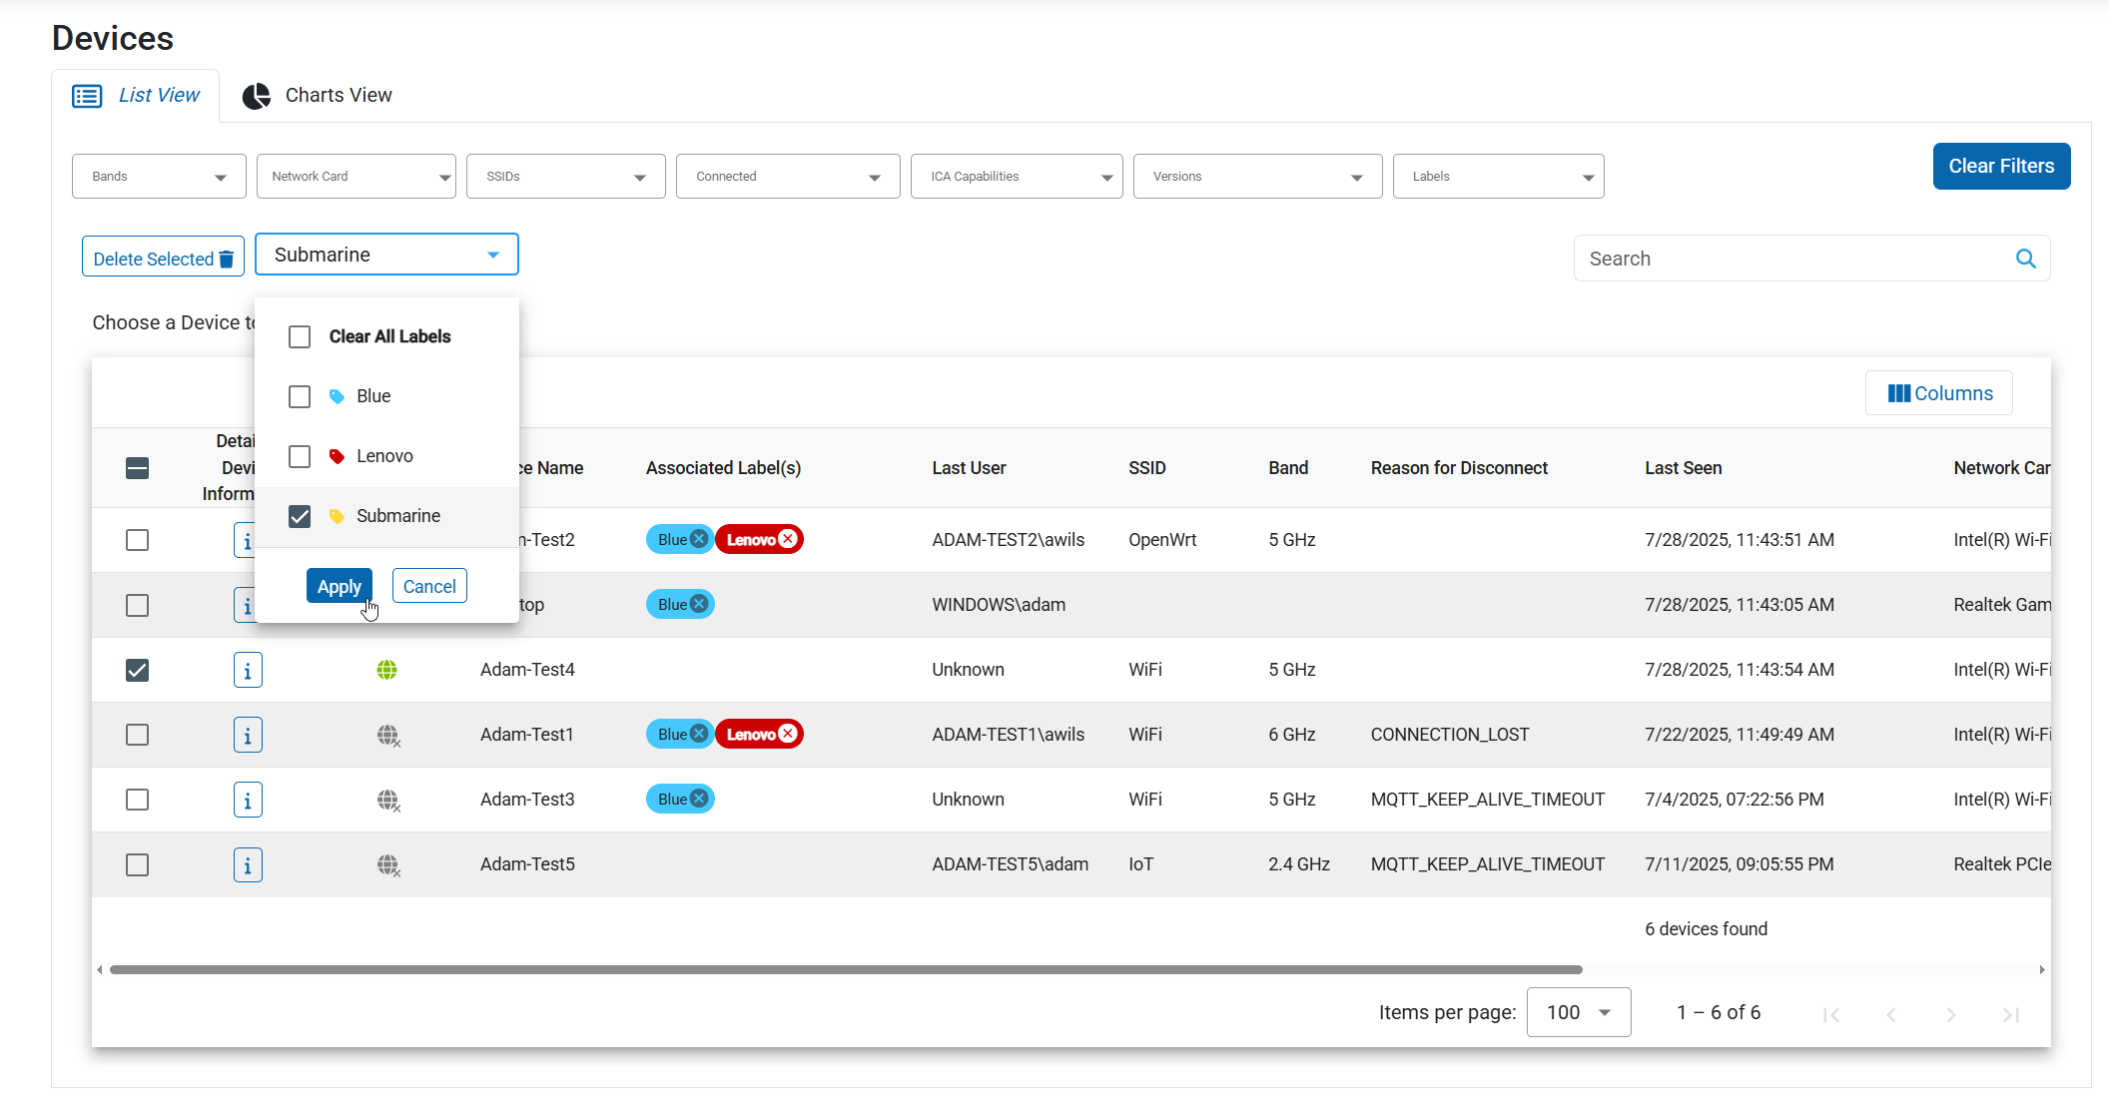Open device info for Adam-Test5
Screen dimensions: 2109x1103
[x=248, y=864]
